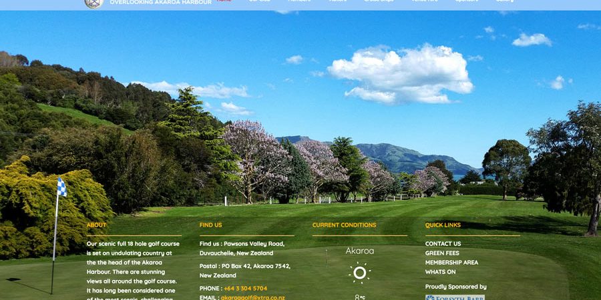Click the golf club logo emblem
Screen dimensions: 601x300
[x=93, y=3]
